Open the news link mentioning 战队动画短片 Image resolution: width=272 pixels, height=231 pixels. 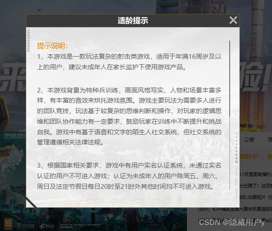tap(256, 197)
